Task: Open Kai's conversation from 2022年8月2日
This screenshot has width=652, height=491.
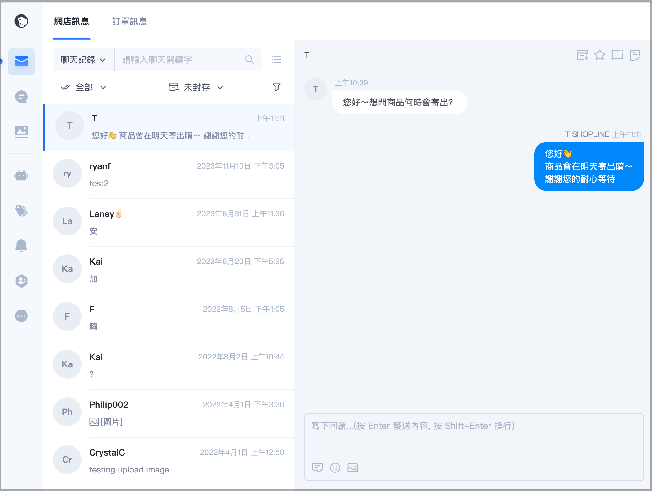Action: 169,366
